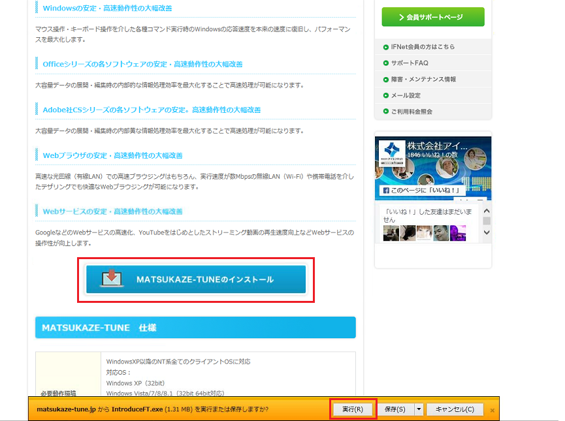The image size is (565, 421).
Task: Click the last friend thumbnail in widget
Action: (x=459, y=233)
